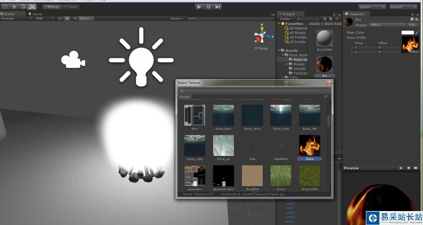
Task: Select the Textures folder in Assets tree
Action: pyautogui.click(x=300, y=73)
